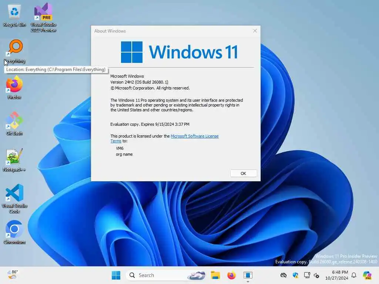Click 'Version 24H2 (OS Build 26080.1)' text
The image size is (379, 284).
[139, 82]
